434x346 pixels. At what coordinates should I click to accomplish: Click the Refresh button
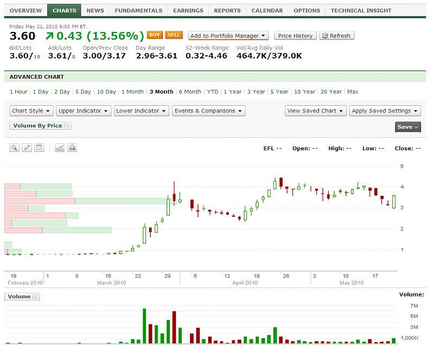tap(336, 36)
